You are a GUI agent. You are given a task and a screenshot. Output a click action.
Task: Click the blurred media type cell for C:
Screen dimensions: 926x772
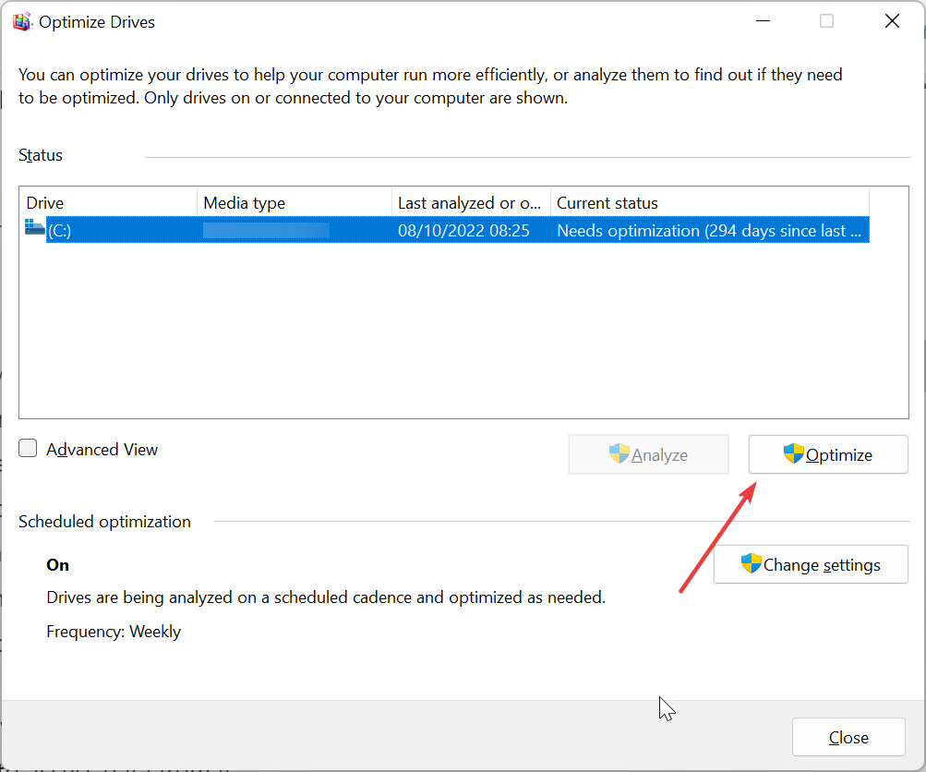[x=266, y=230]
